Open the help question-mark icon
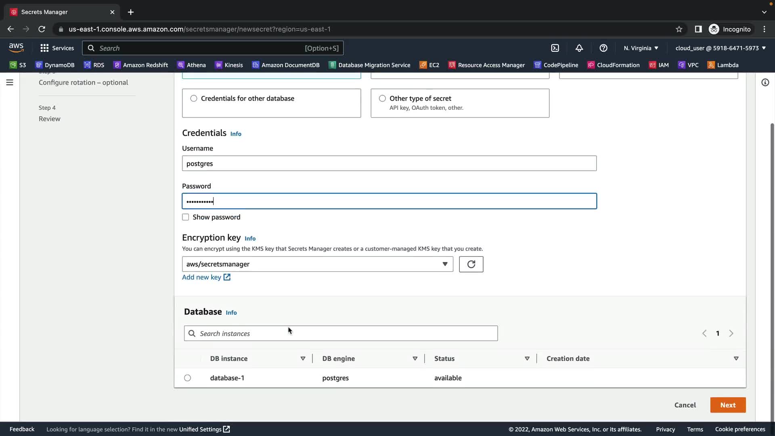This screenshot has width=775, height=436. pos(603,48)
